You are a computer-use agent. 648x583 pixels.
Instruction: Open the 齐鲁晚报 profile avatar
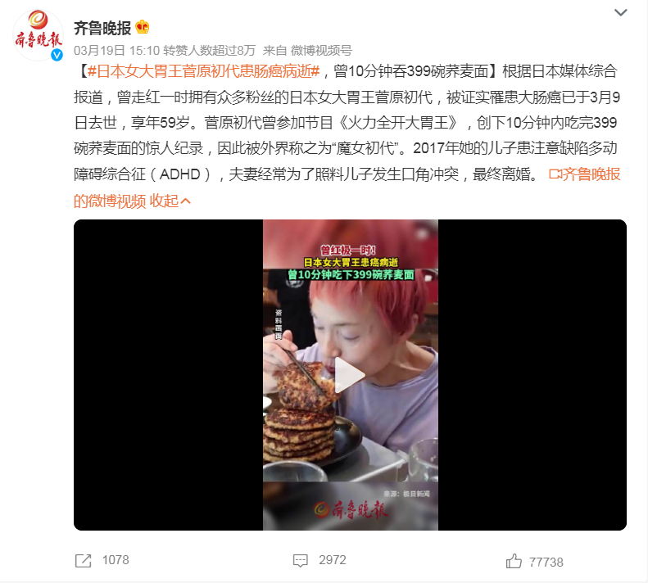point(38,35)
